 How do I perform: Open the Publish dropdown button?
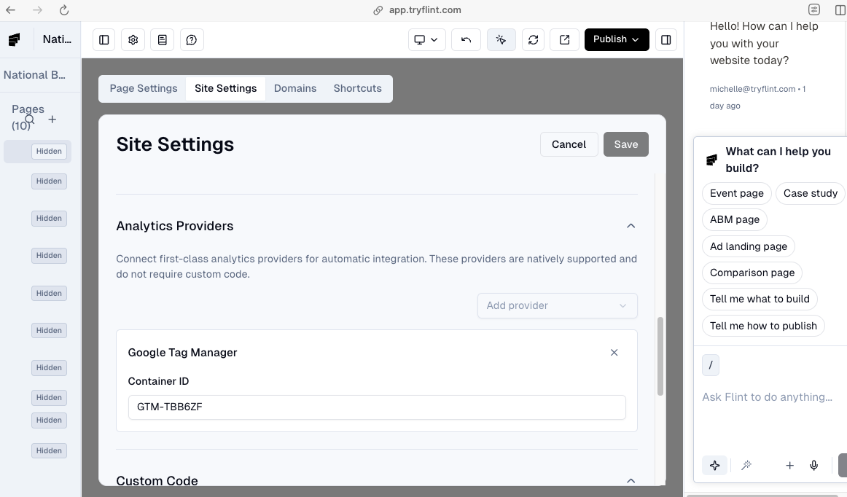[x=617, y=39]
